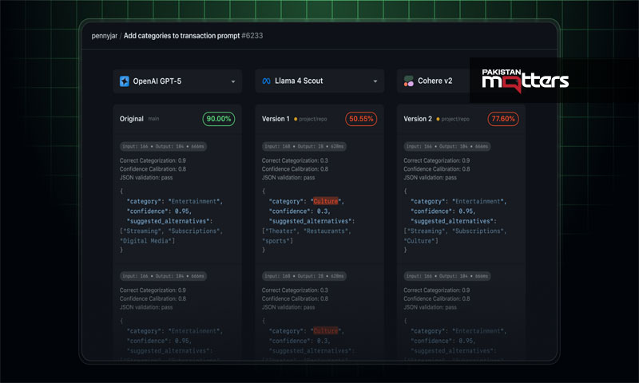Click '"category": "Entertainment"' in first Original output

[x=175, y=201]
